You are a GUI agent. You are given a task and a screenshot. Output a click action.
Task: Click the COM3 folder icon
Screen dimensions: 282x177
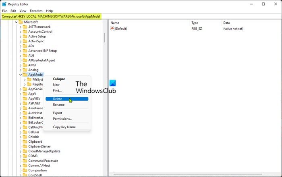pyautogui.click(x=25, y=156)
